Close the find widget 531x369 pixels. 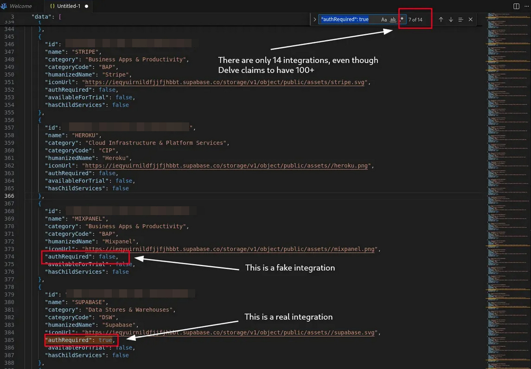pyautogui.click(x=470, y=19)
